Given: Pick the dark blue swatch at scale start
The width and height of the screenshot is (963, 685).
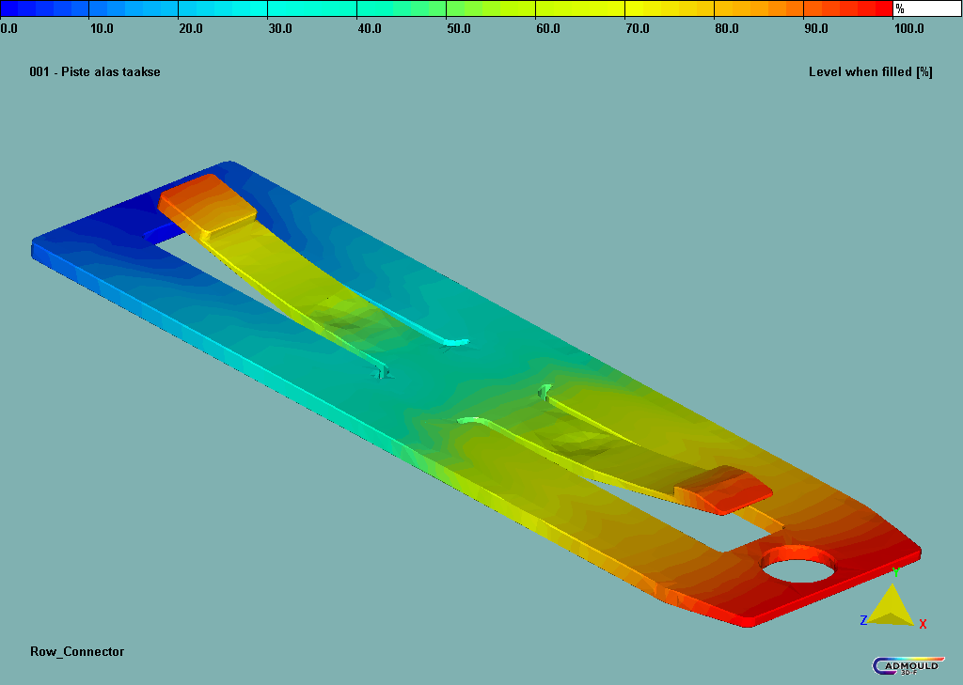Looking at the screenshot, I should 8,9.
